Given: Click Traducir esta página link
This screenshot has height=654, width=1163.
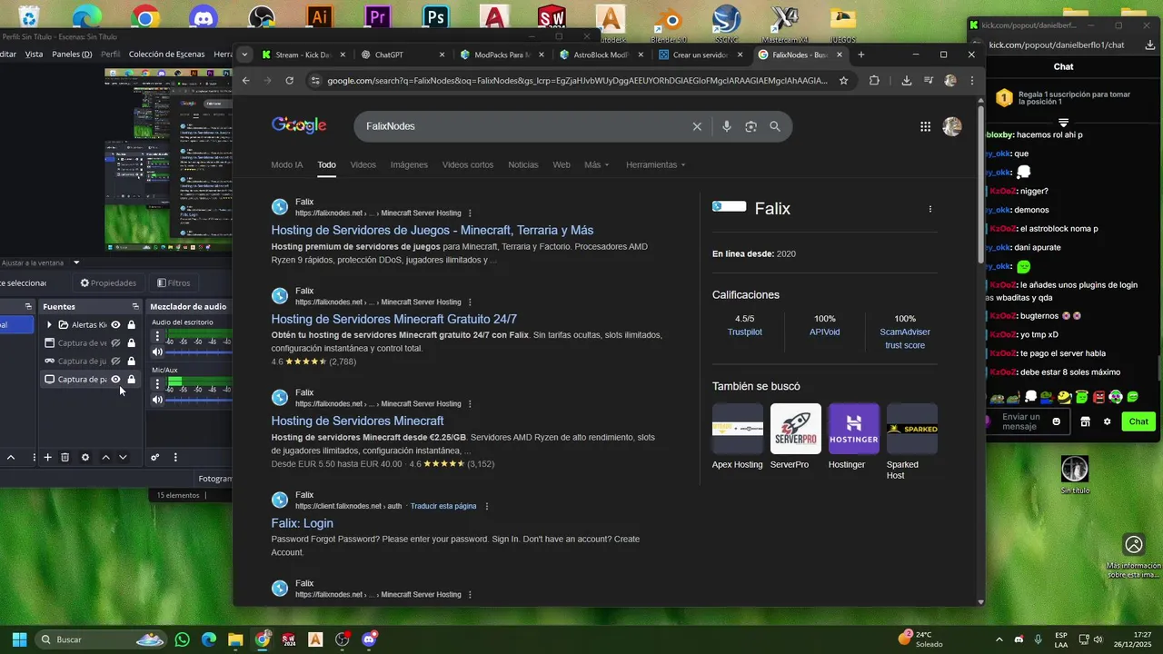Looking at the screenshot, I should (443, 506).
